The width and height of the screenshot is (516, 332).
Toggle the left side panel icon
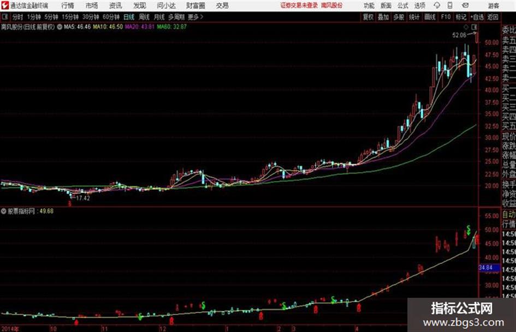coord(4,17)
